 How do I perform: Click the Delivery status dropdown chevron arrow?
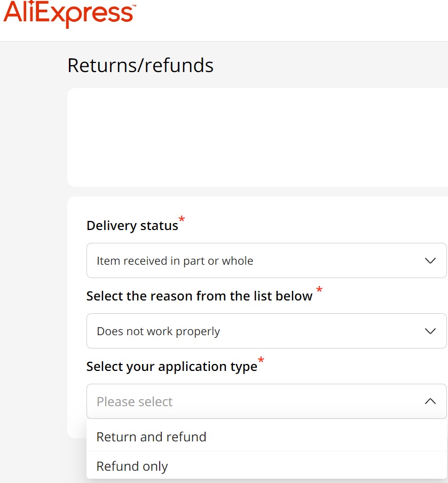[430, 261]
